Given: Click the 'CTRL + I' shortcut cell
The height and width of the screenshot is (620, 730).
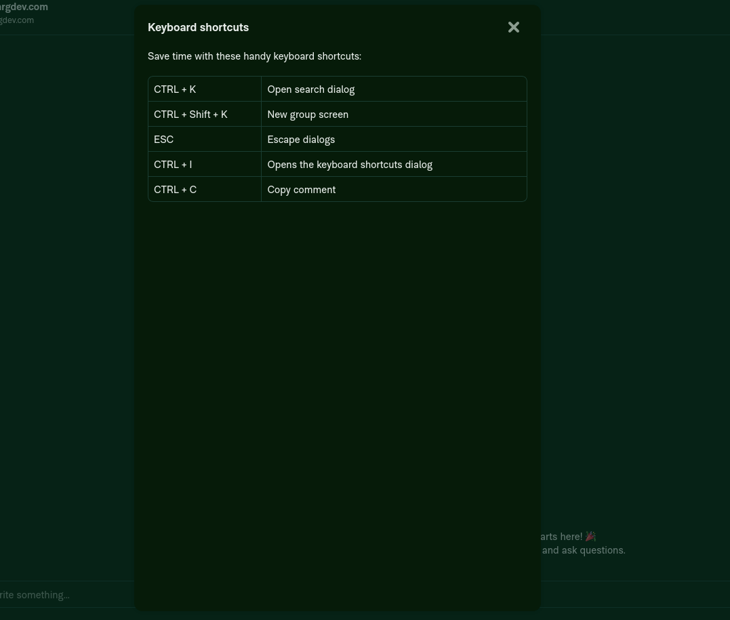Looking at the screenshot, I should pos(205,164).
